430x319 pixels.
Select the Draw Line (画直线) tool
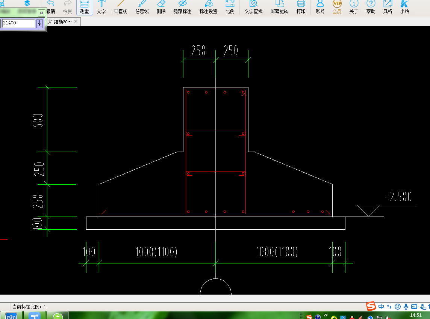(120, 7)
